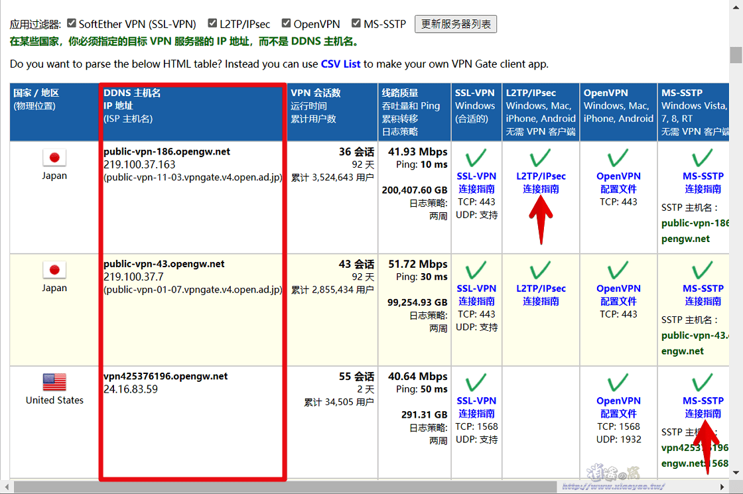743x494 pixels.
Task: Click Japan flag in public-vpn-186 row
Action: click(x=54, y=158)
